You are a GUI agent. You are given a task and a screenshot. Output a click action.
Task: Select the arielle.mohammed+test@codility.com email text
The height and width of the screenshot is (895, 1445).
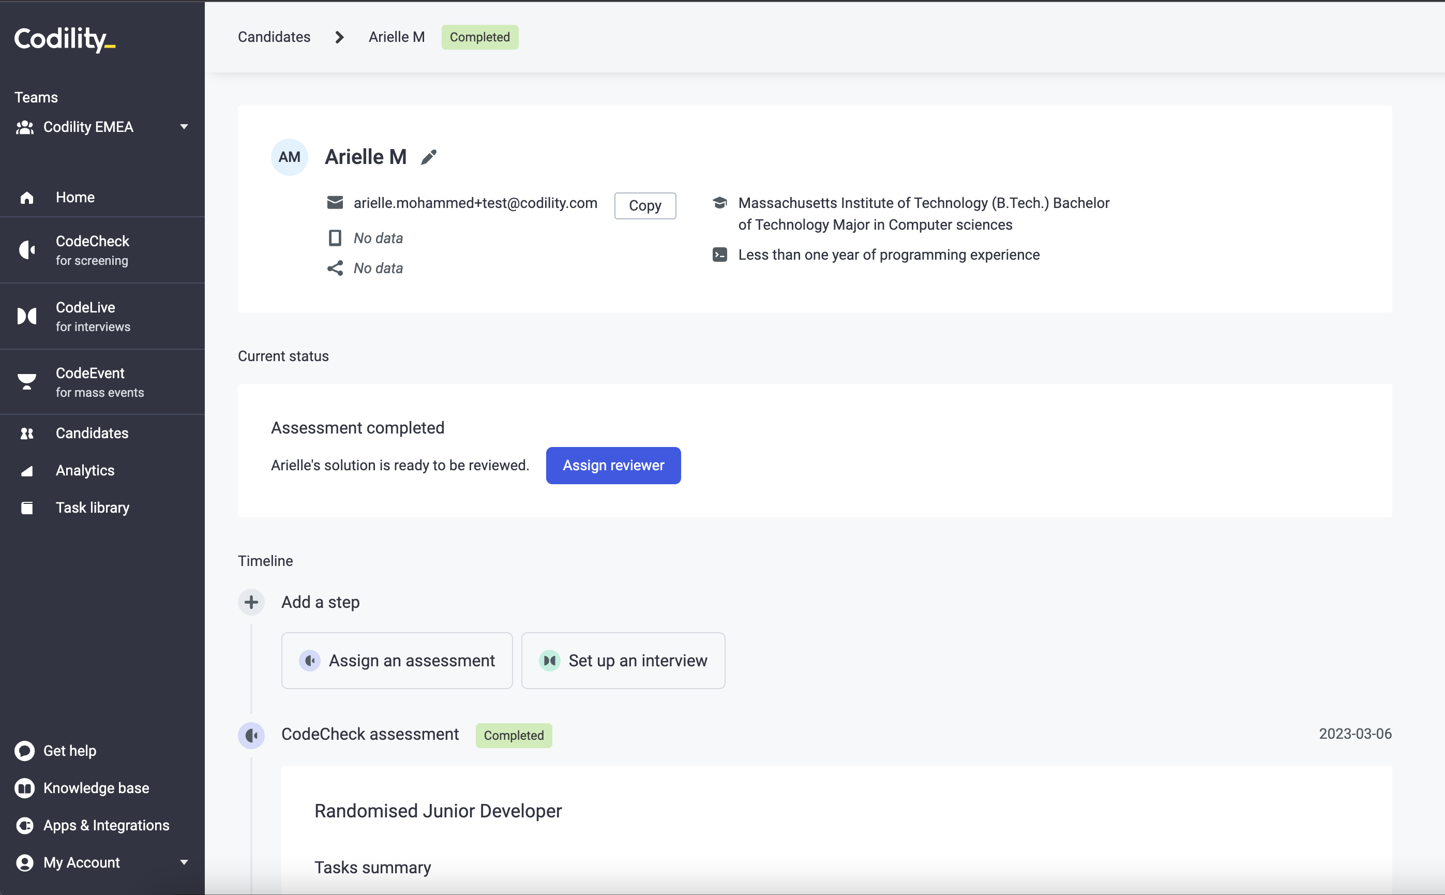[476, 203]
